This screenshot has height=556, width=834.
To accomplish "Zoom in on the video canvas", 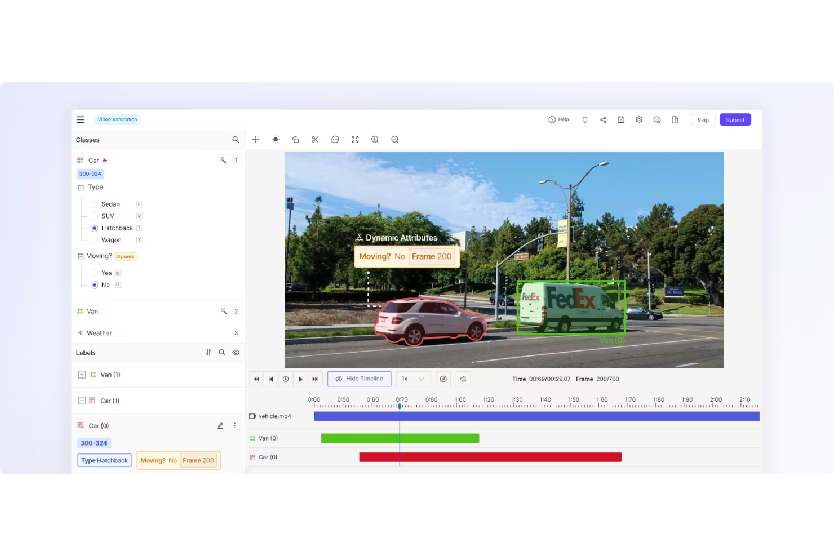I will [375, 139].
